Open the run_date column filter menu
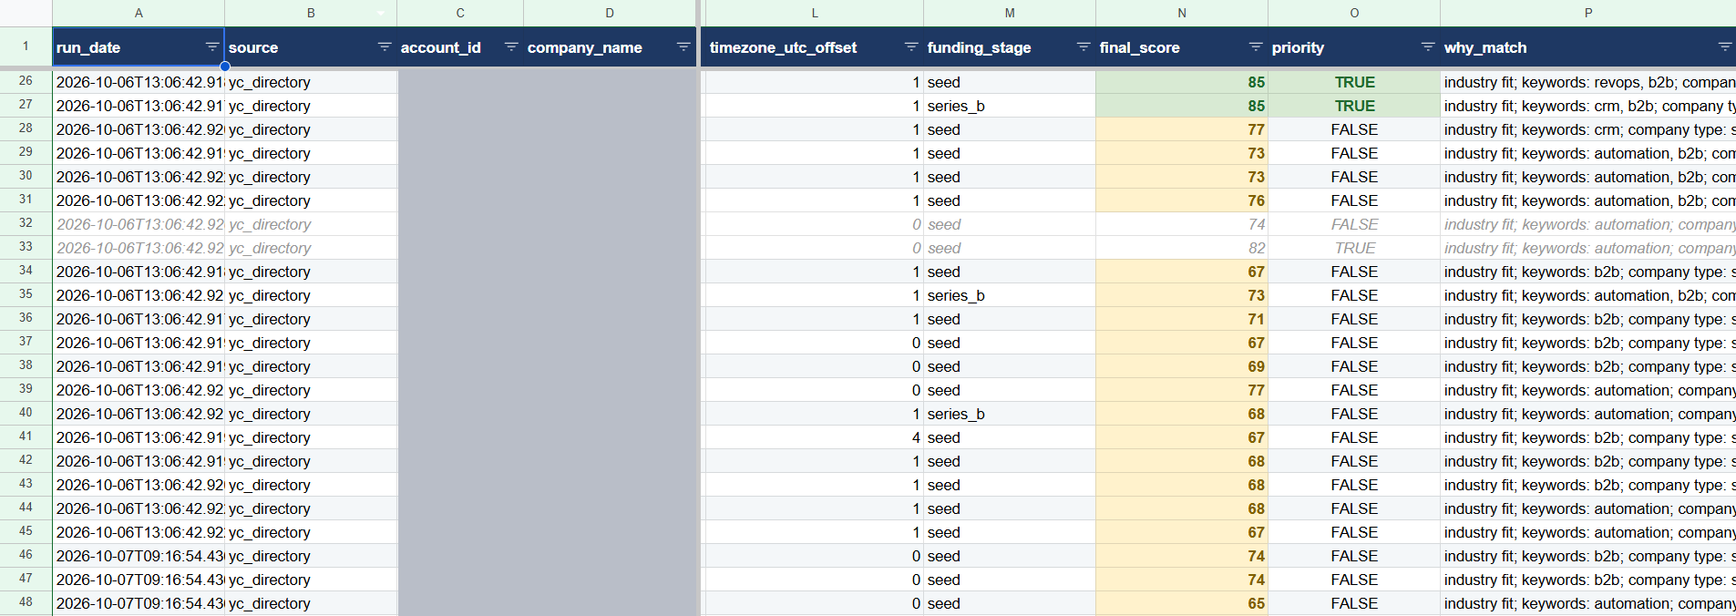This screenshot has height=616, width=1736. coord(212,46)
